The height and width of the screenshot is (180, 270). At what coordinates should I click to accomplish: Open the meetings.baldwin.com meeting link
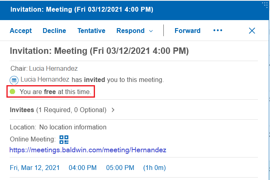click(88, 150)
